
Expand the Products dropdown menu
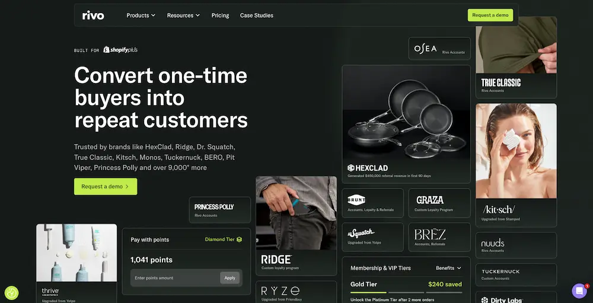pyautogui.click(x=141, y=15)
